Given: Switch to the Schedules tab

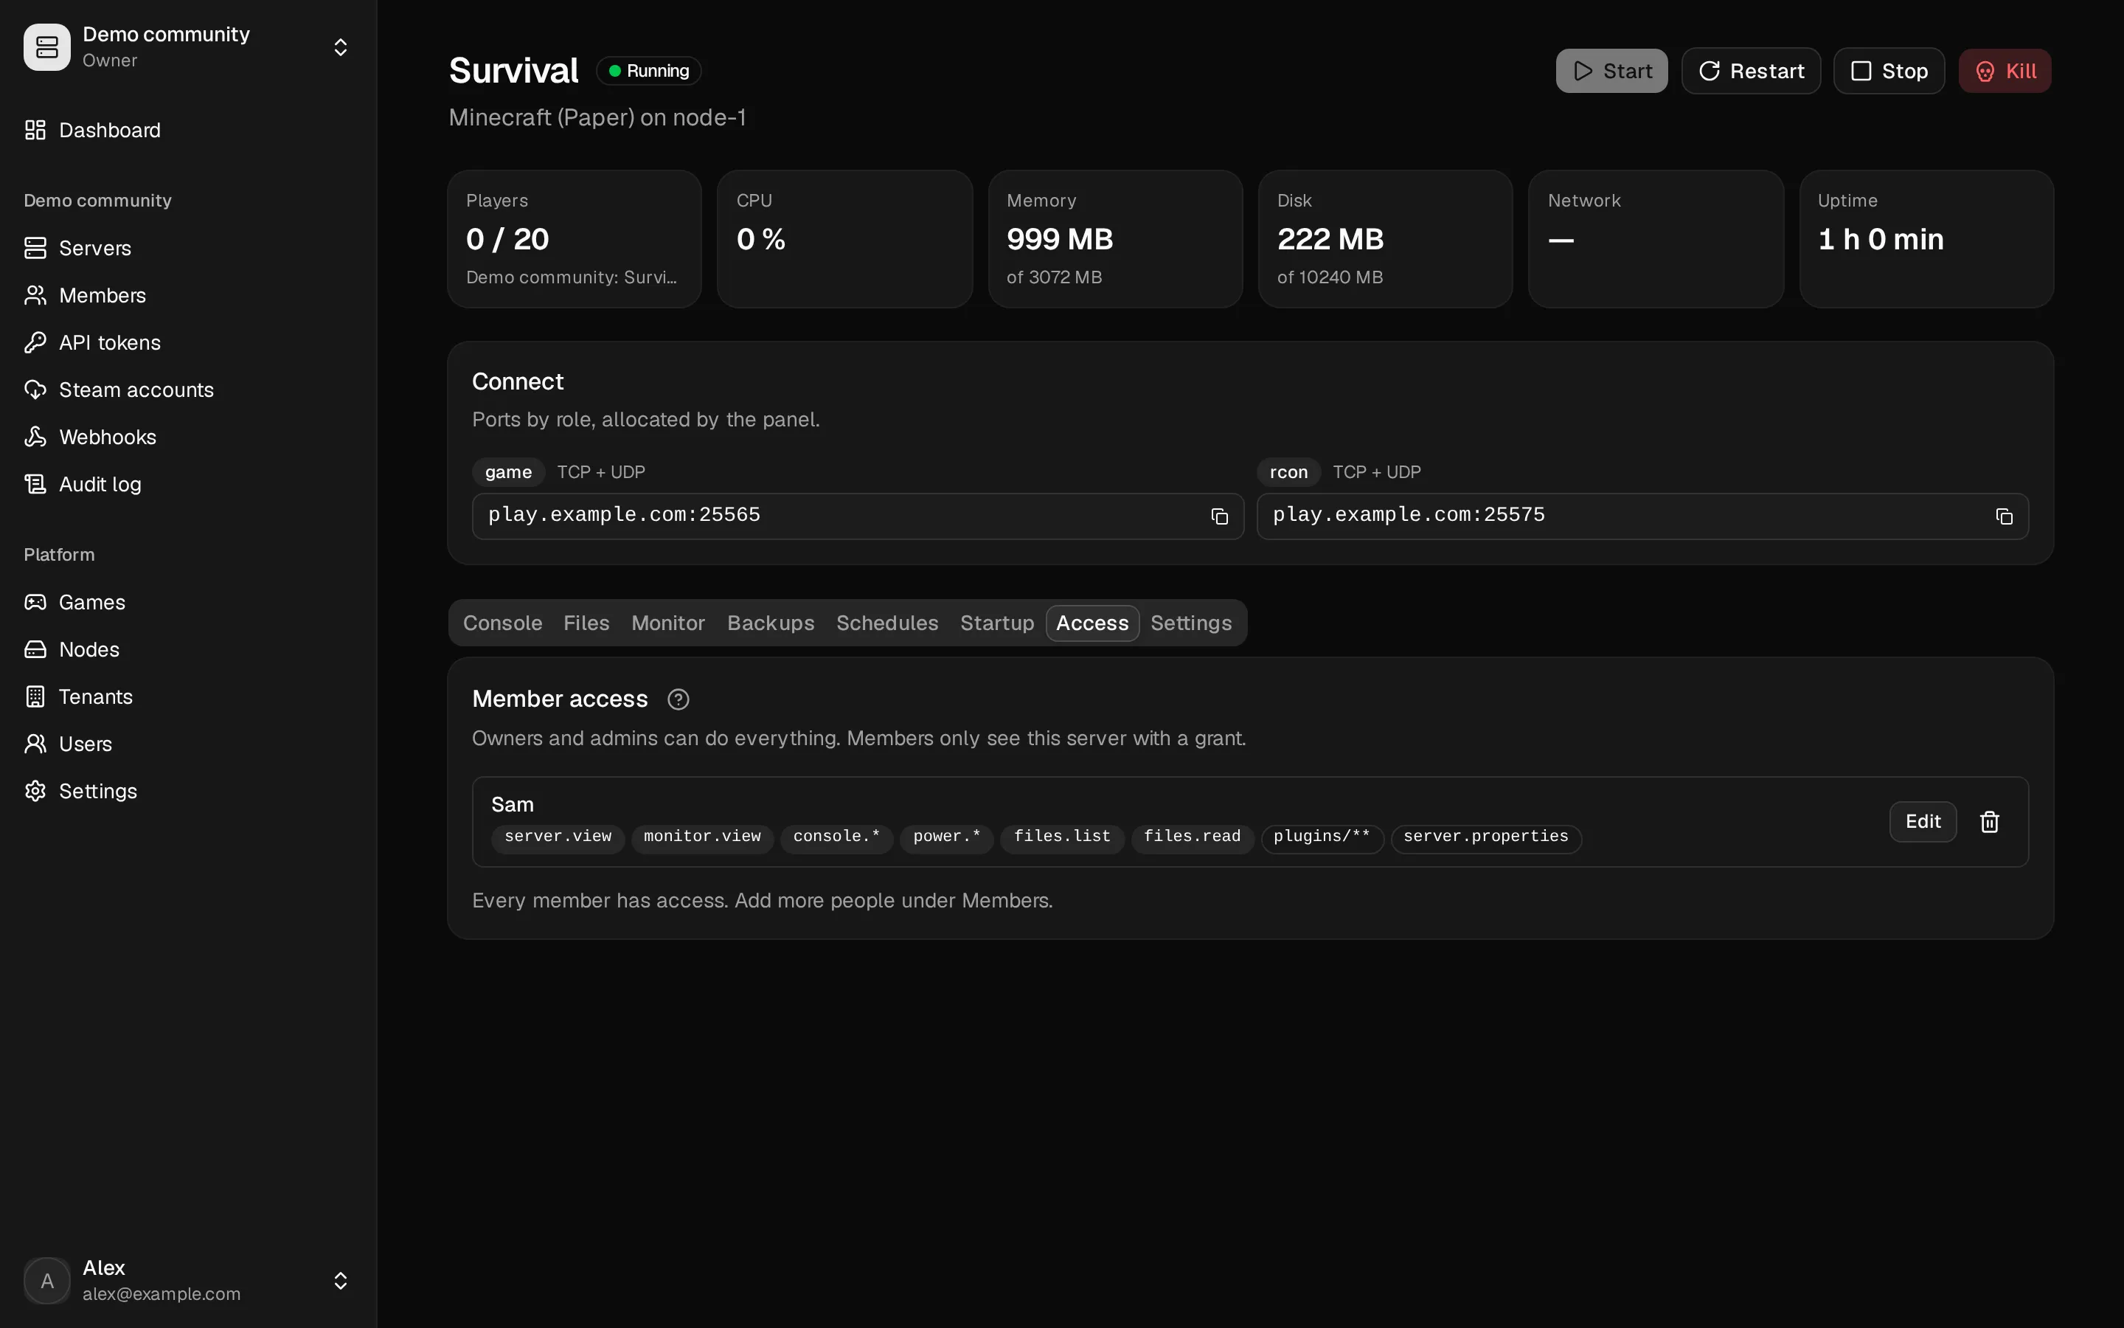Looking at the screenshot, I should (x=887, y=623).
